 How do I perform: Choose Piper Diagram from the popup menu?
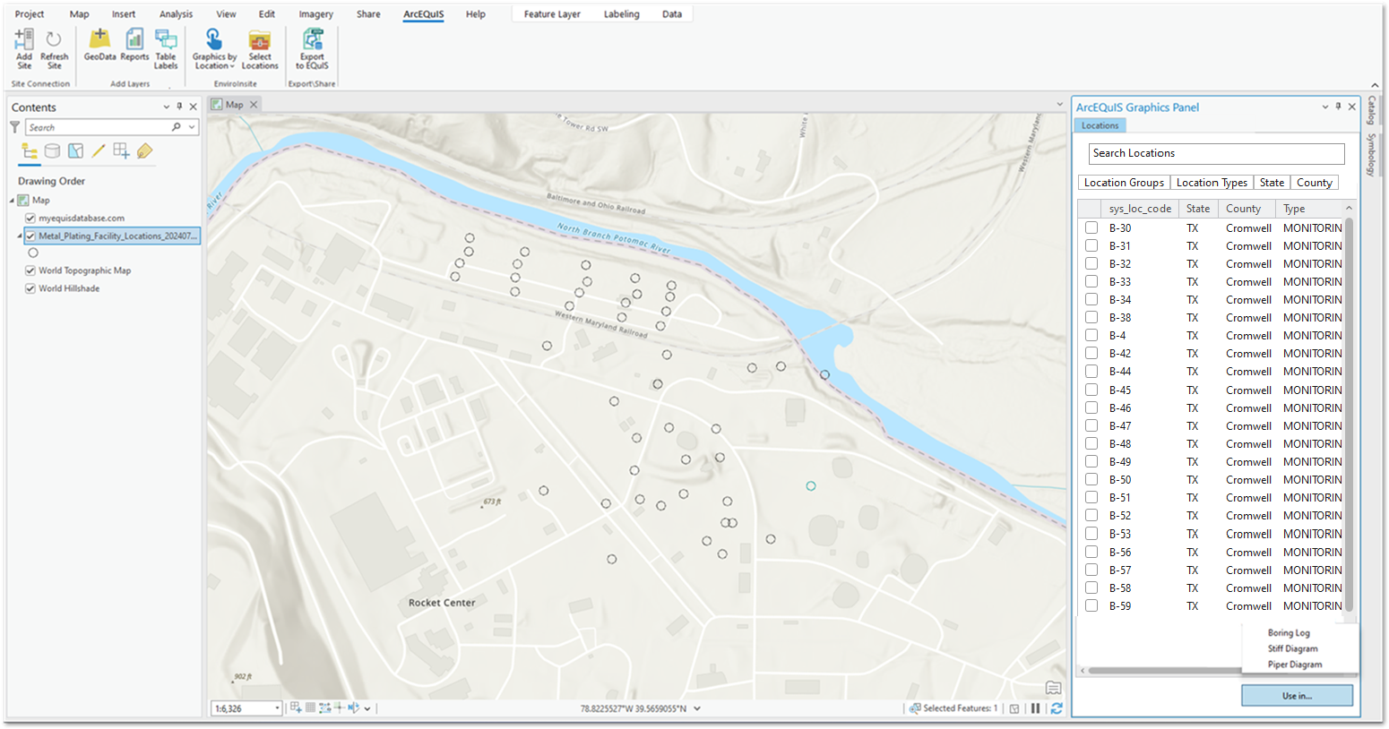tap(1295, 665)
